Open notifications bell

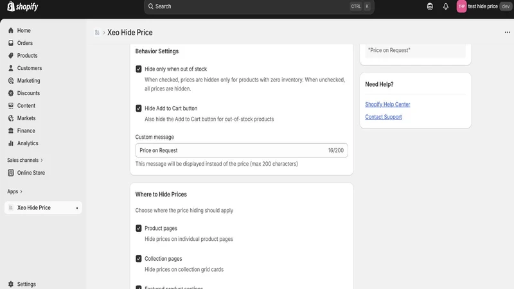(446, 6)
